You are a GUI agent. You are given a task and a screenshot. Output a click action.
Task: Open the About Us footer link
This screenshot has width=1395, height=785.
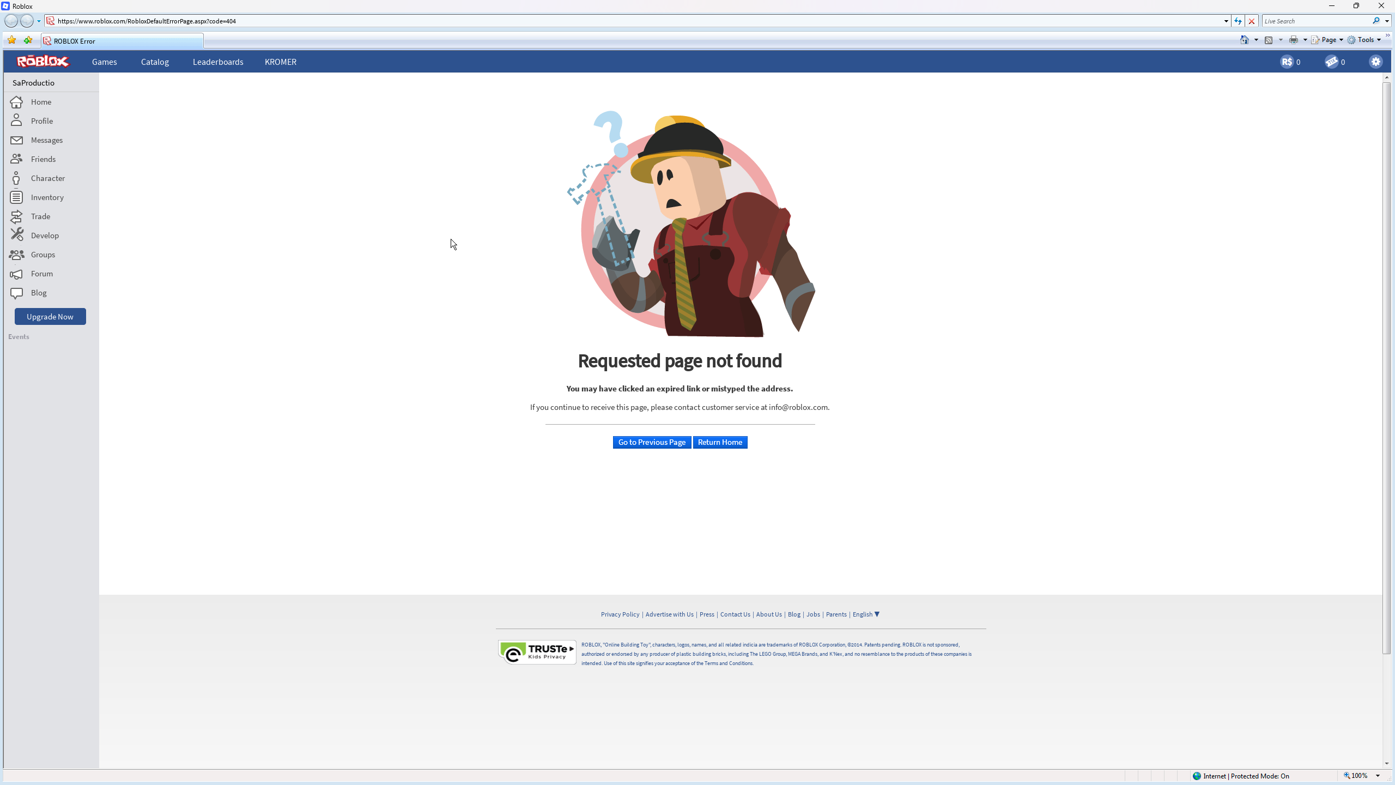point(769,614)
